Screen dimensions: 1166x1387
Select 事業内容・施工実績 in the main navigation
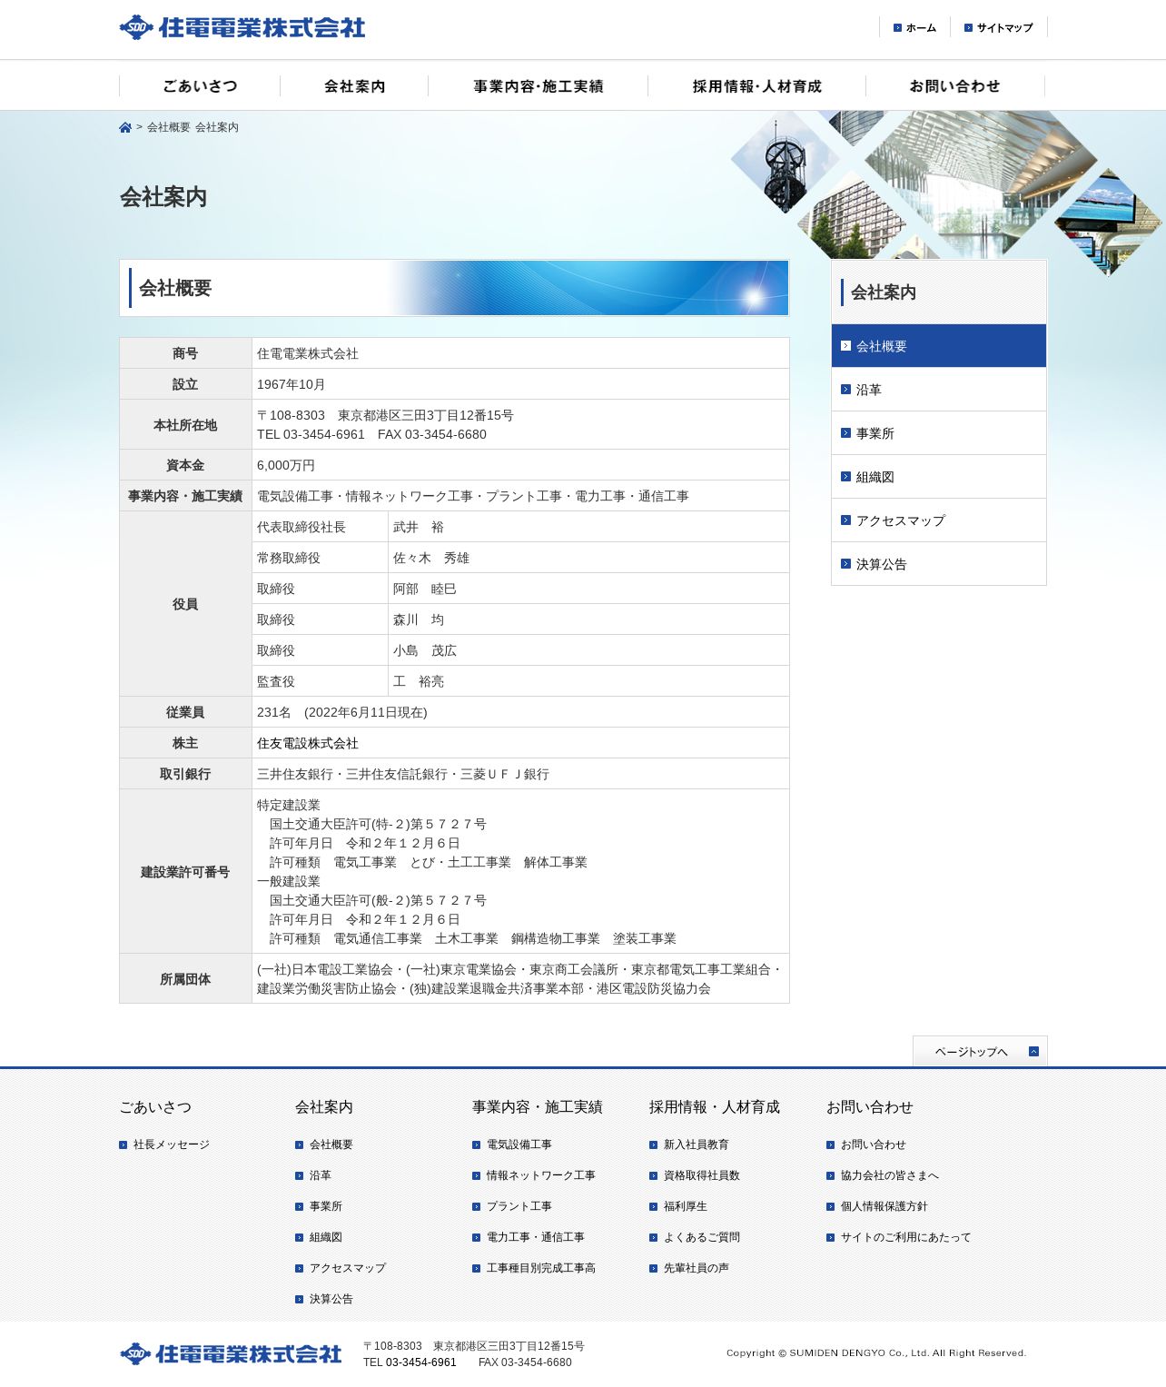coord(538,86)
